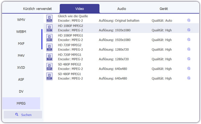
Task: Select WEBM format in sidebar
Action: click(21, 32)
